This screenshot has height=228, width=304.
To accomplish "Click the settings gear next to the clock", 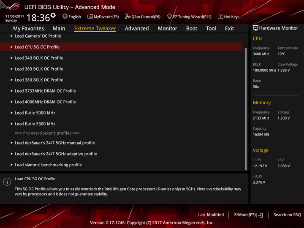I will 53,16.
